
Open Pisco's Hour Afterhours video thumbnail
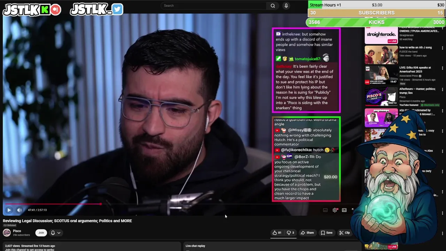pyautogui.click(x=381, y=97)
